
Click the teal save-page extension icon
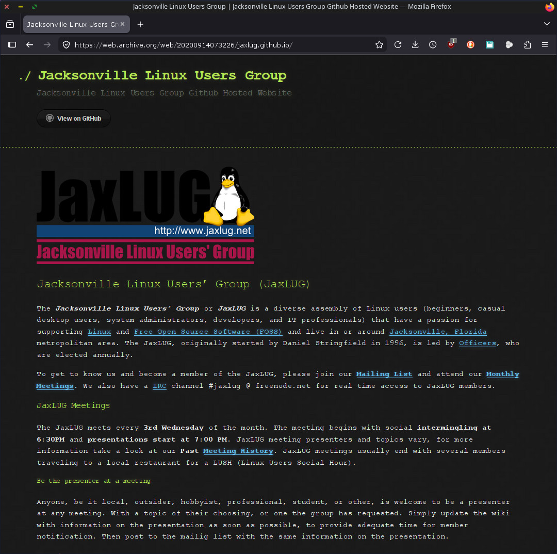click(x=489, y=45)
